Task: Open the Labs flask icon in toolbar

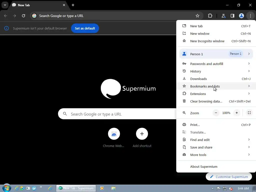Action: tap(223, 16)
